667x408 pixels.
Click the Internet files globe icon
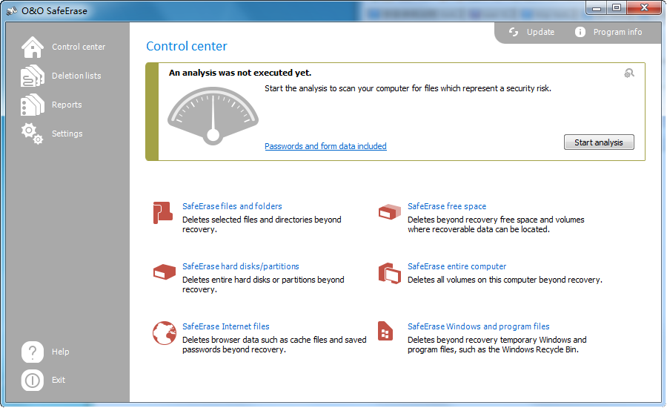pos(165,333)
